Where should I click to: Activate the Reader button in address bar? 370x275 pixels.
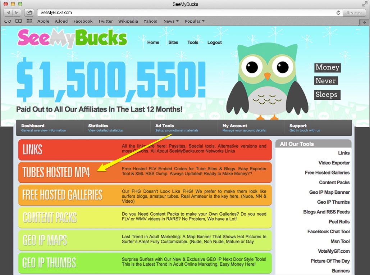pyautogui.click(x=354, y=13)
